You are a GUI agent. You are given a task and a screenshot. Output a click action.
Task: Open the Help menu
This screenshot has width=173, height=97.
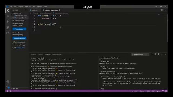pos(45,7)
